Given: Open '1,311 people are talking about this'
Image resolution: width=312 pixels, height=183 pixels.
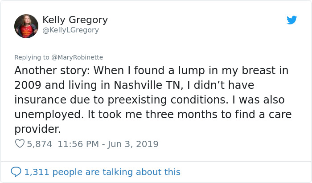Looking at the screenshot, I should (x=102, y=171).
